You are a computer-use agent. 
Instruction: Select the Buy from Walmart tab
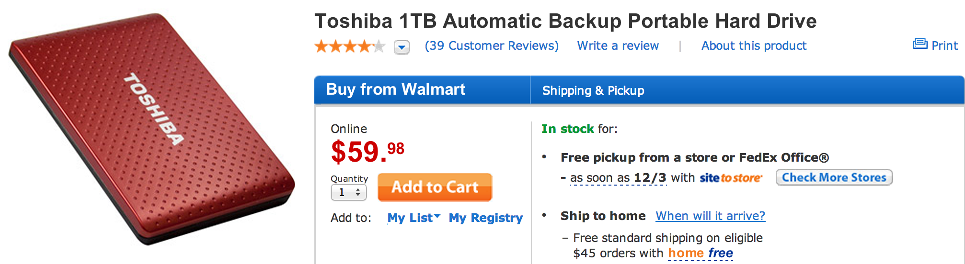(395, 89)
